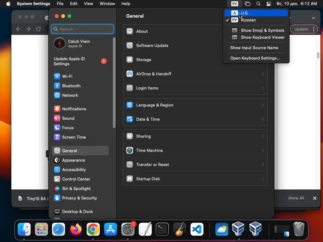The image size is (323, 242).
Task: Open the Chrome tab list dropdown arrow
Action: 313,18
